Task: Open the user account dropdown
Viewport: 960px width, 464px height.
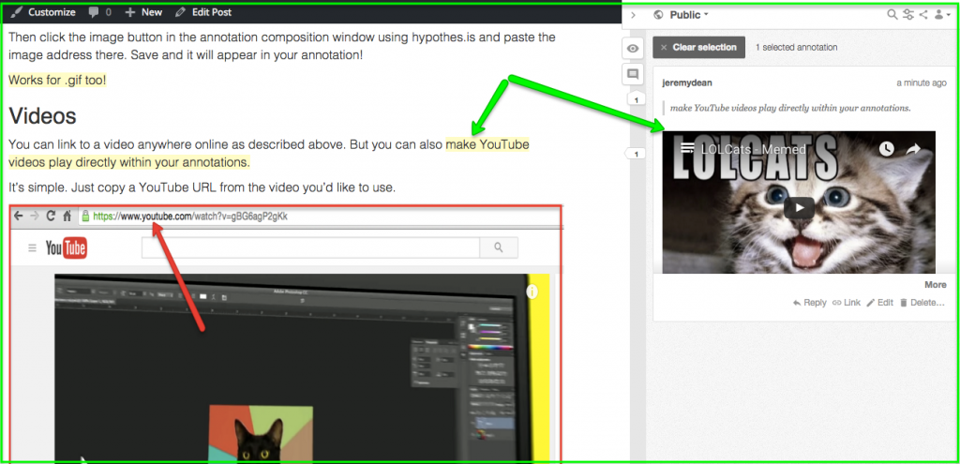Action: click(x=943, y=15)
